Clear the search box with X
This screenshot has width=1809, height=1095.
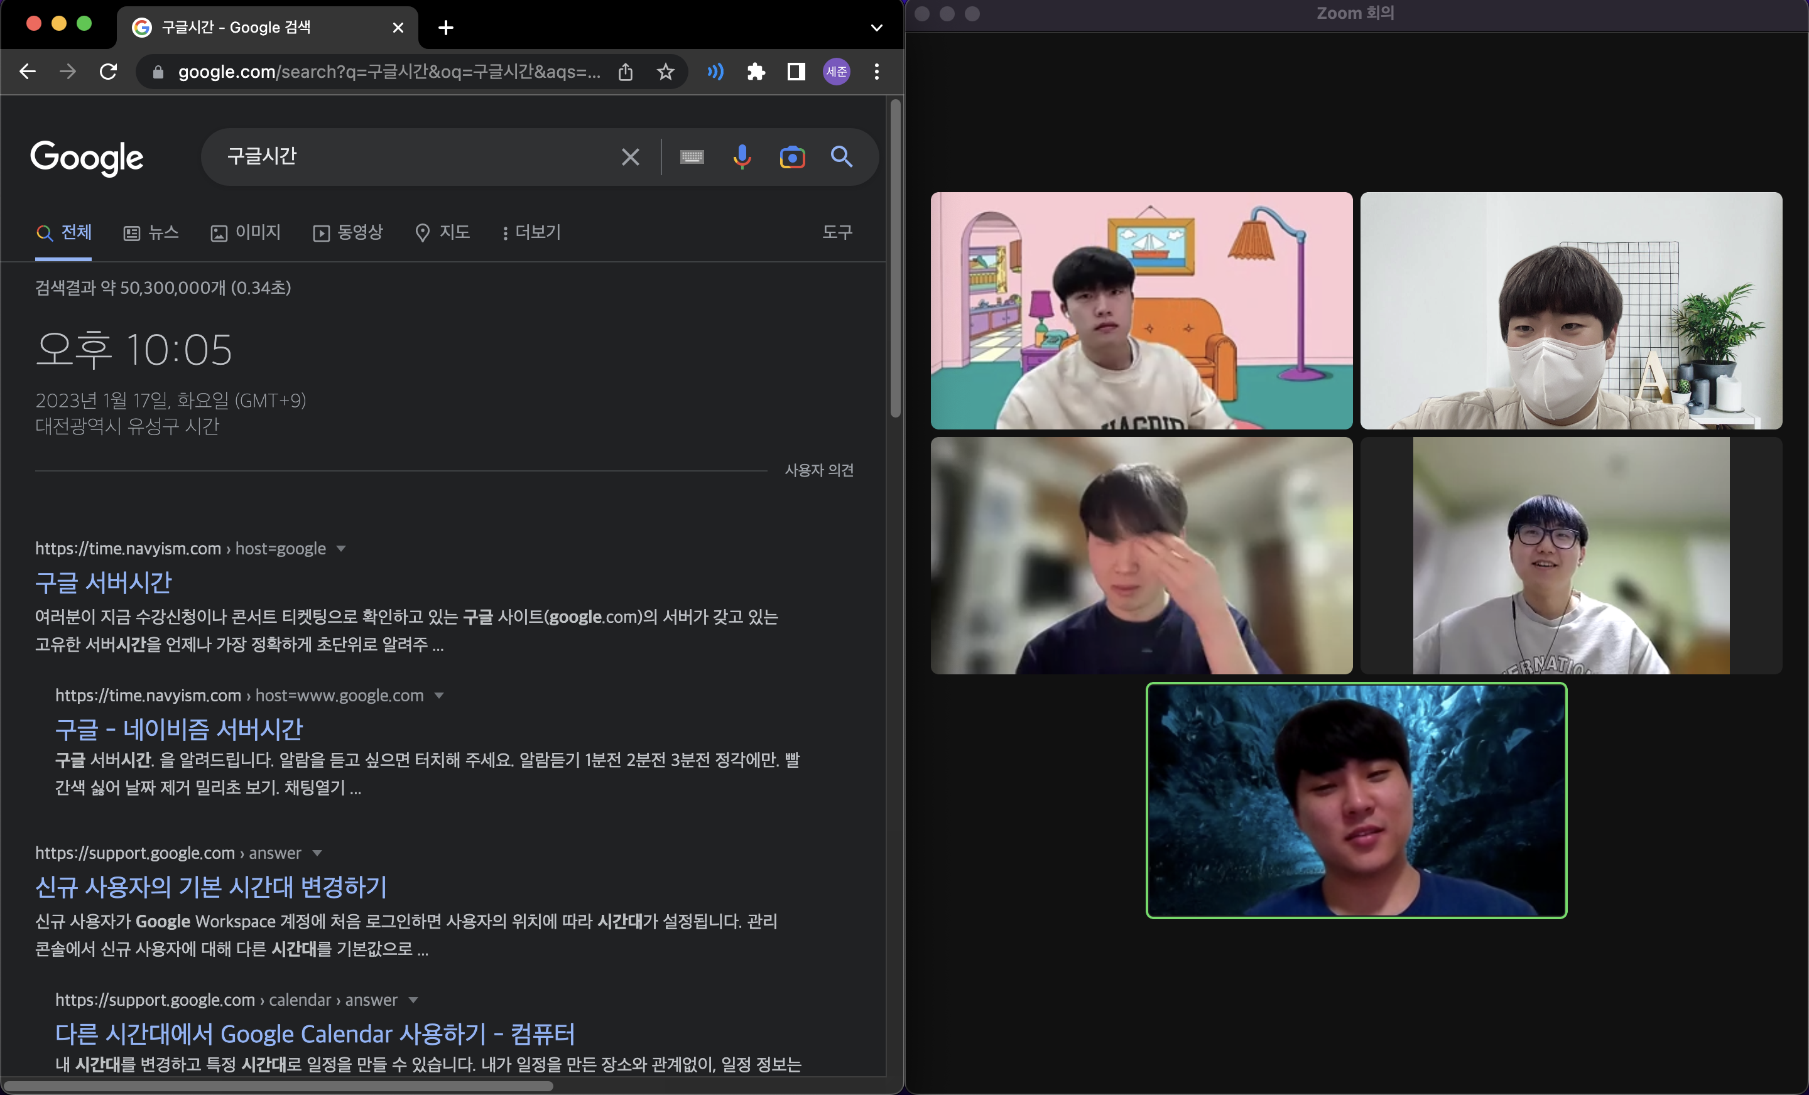coord(630,157)
